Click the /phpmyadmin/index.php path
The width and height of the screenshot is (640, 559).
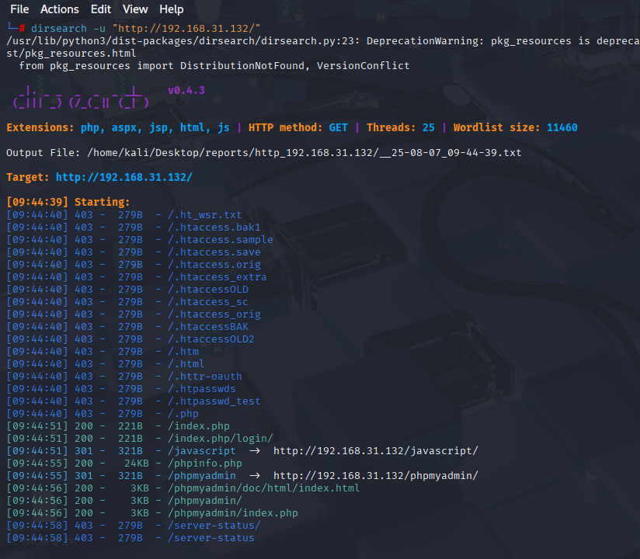tap(233, 513)
